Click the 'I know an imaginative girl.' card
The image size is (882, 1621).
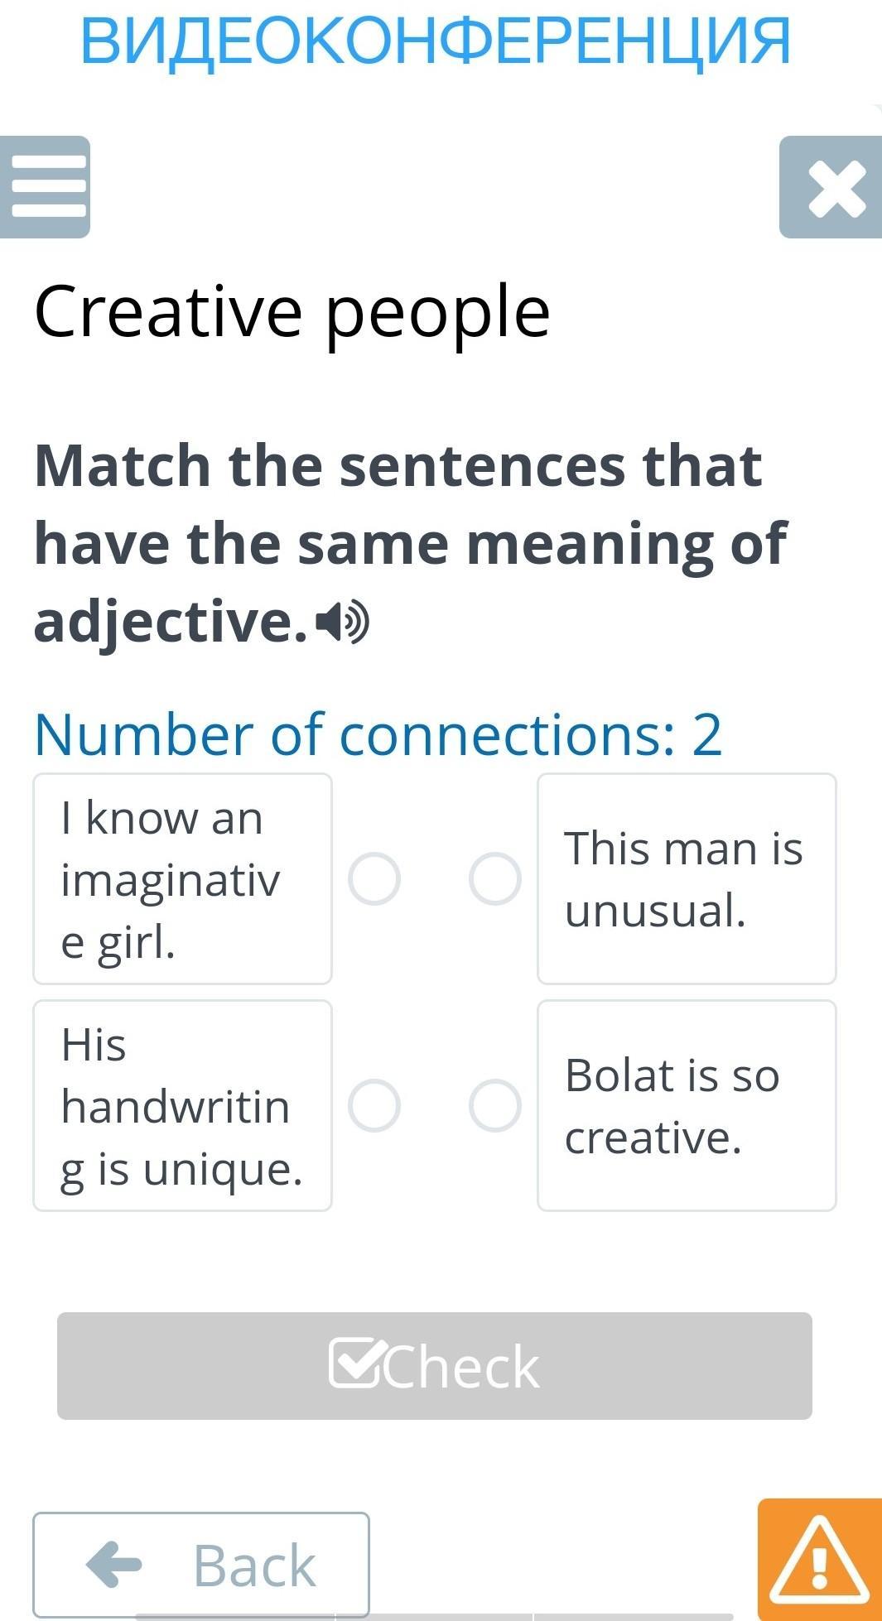coord(182,878)
